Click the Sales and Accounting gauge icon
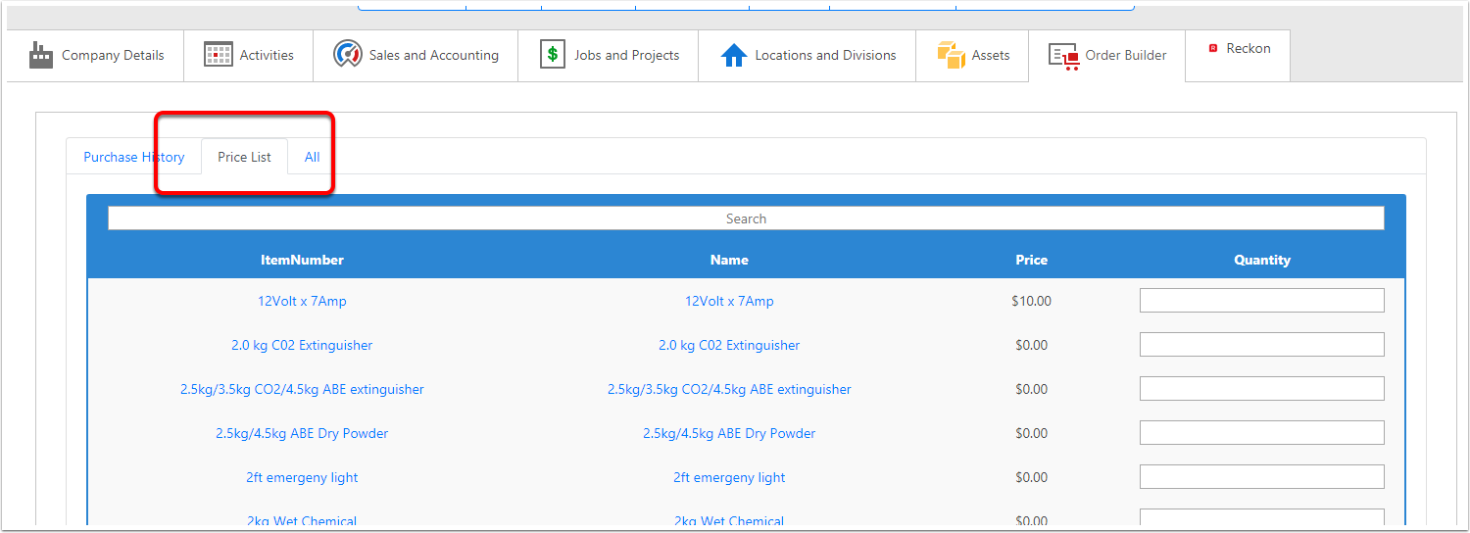This screenshot has height=533, width=1470. coord(348,55)
